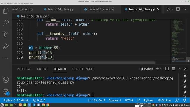Run Python file with play button
190x107 pixels.
point(168,9)
